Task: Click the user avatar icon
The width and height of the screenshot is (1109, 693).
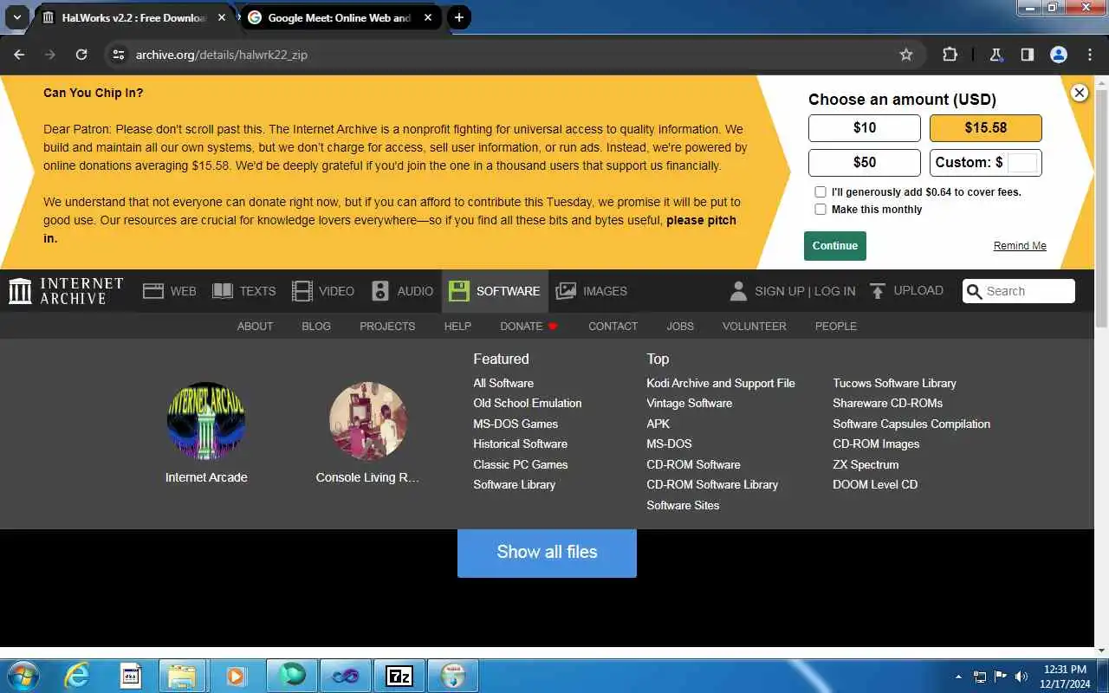Action: 738,291
